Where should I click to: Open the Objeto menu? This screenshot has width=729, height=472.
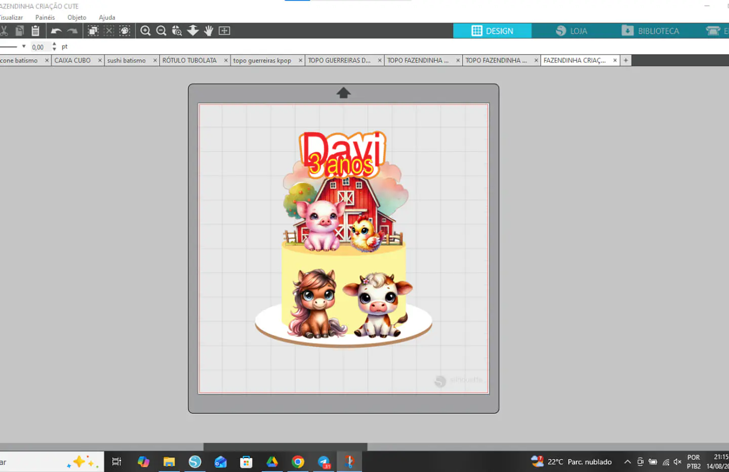point(77,17)
